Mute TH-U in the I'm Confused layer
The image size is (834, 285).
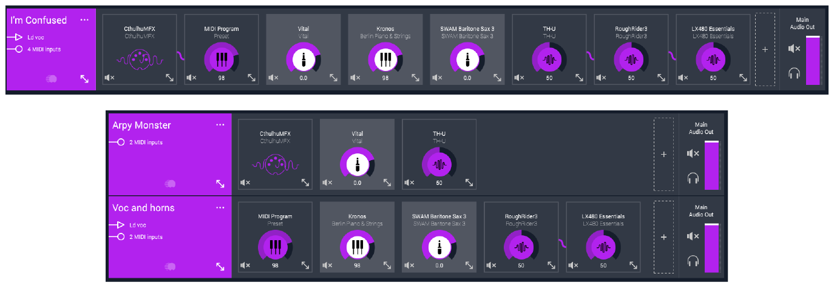click(x=518, y=78)
